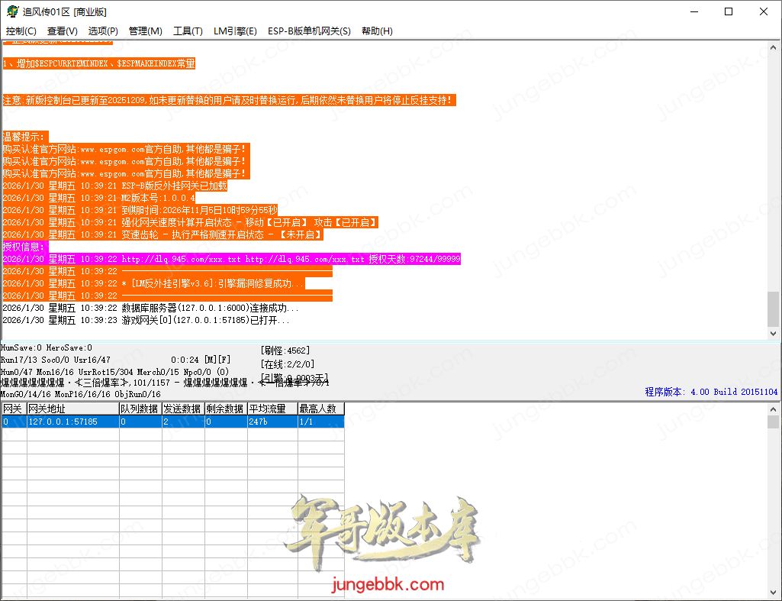782x601 pixels.
Task: Open the 查看(V) menu
Action: [x=63, y=31]
